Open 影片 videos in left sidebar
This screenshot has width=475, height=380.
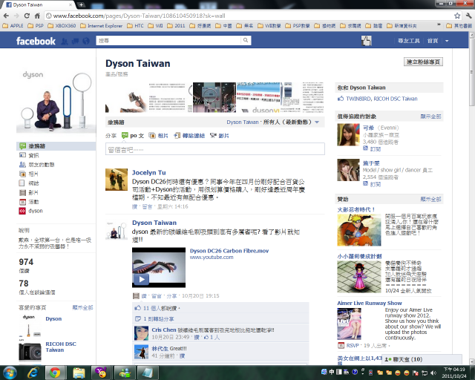[x=29, y=192]
